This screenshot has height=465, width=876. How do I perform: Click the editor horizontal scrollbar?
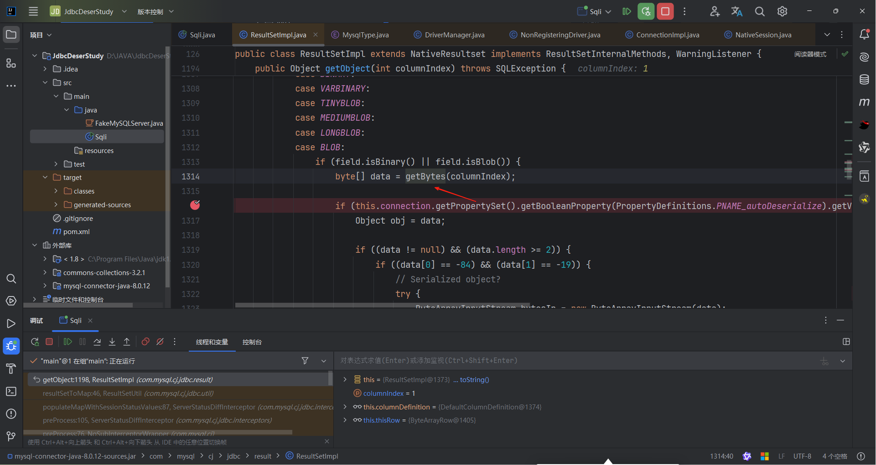click(x=382, y=305)
